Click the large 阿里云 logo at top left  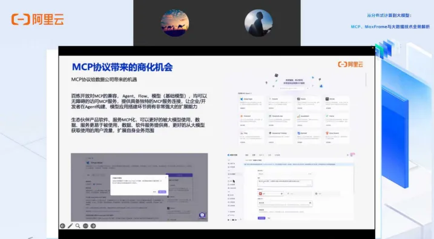[38, 19]
